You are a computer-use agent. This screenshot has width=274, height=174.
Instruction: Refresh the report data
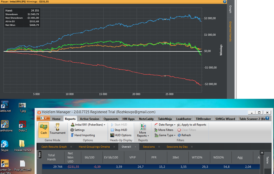pyautogui.click(x=184, y=135)
